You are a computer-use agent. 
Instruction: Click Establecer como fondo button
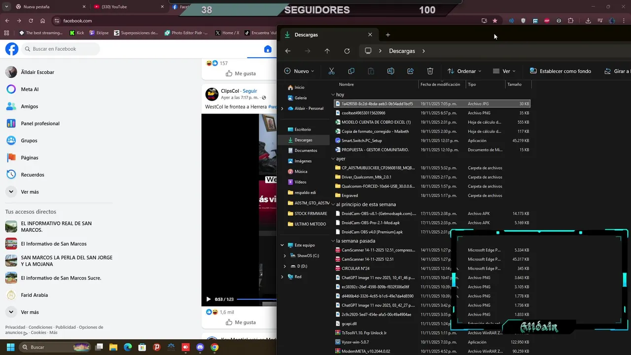(560, 71)
